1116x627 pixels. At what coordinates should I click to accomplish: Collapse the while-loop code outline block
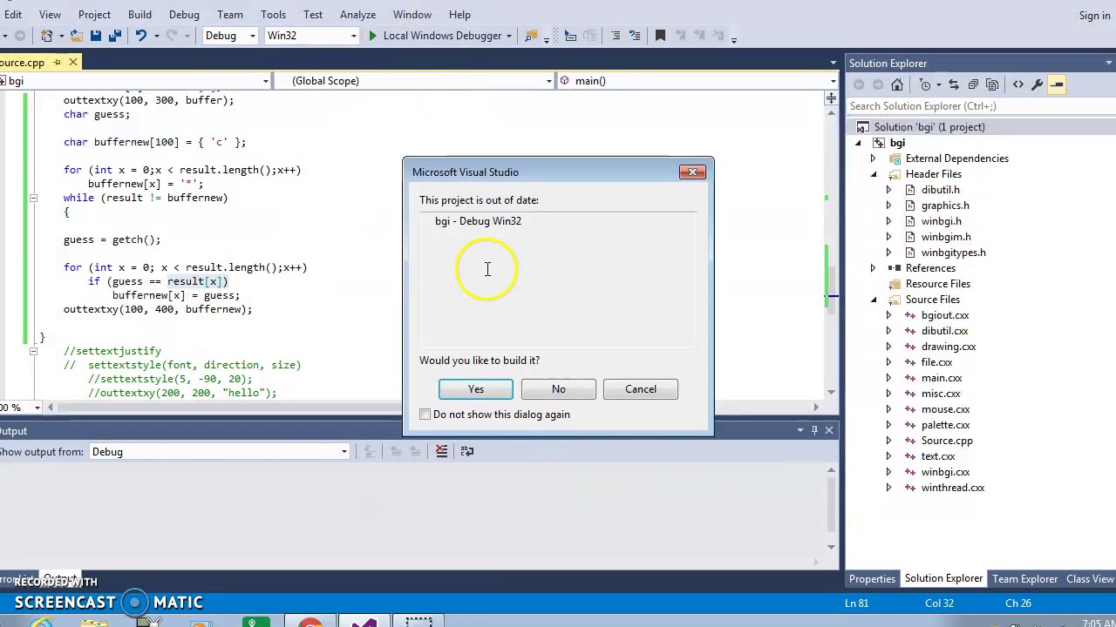(33, 198)
